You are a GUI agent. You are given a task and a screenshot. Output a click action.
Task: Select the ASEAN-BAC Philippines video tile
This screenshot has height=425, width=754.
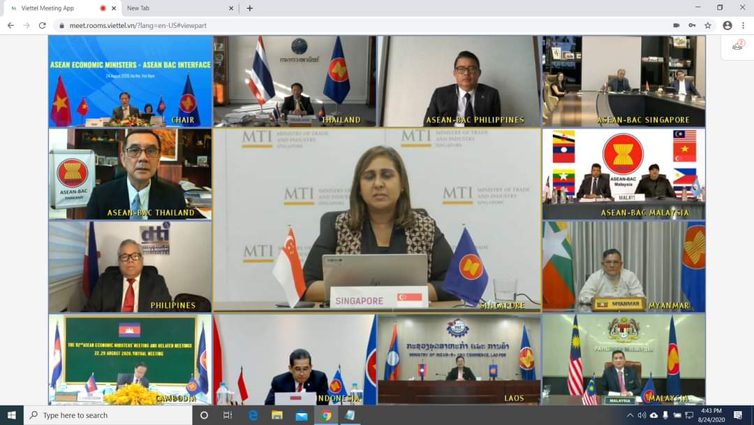(x=459, y=81)
